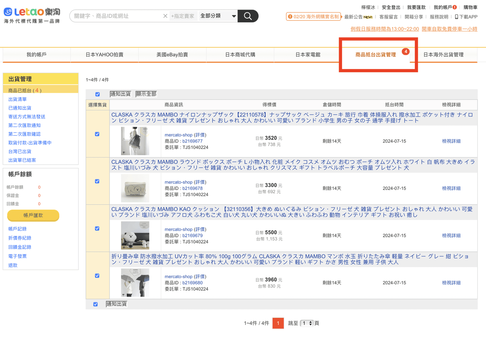Open sidebar link 取貨付款-出貨準備中
Image resolution: width=486 pixels, height=340 pixels.
click(x=30, y=143)
